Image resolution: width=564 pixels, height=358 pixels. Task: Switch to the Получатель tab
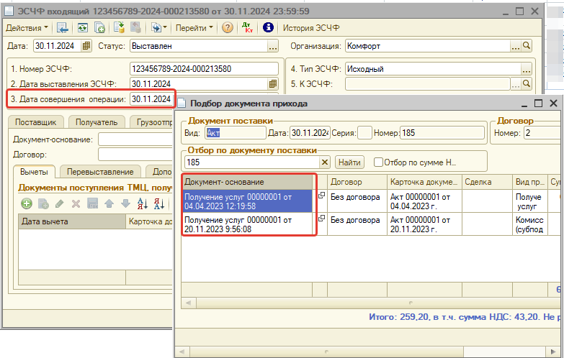pyautogui.click(x=97, y=122)
